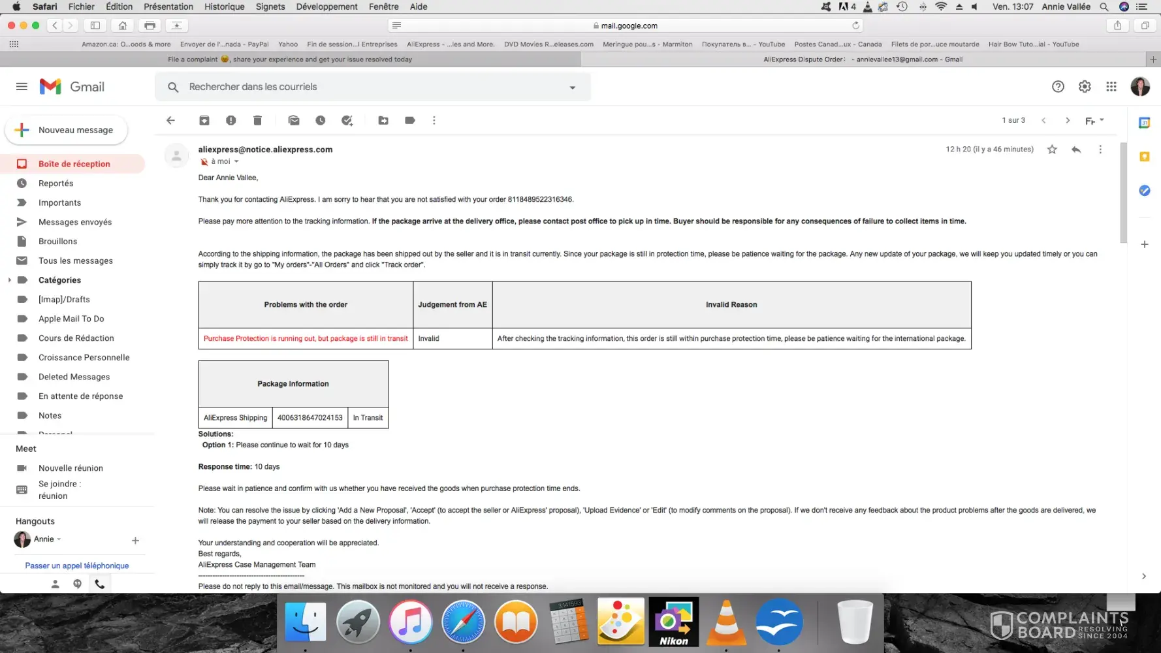Open Gmail settings gear
Screen dimensions: 1161x653
pos(1085,86)
